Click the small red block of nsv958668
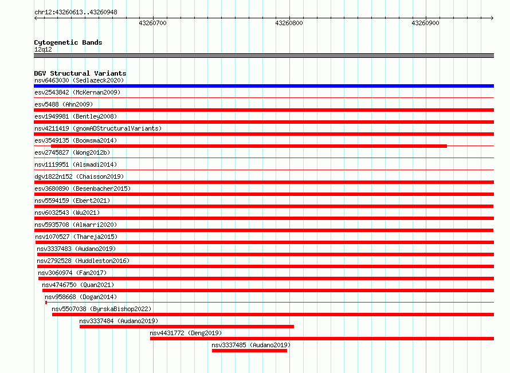 46,303
